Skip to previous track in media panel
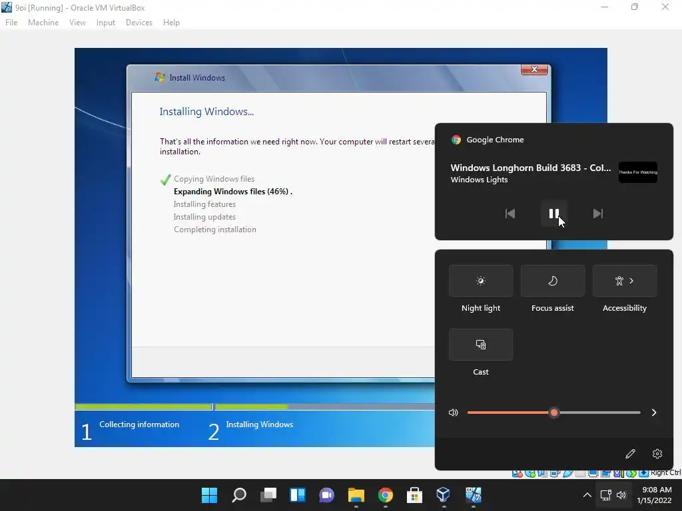 [510, 214]
